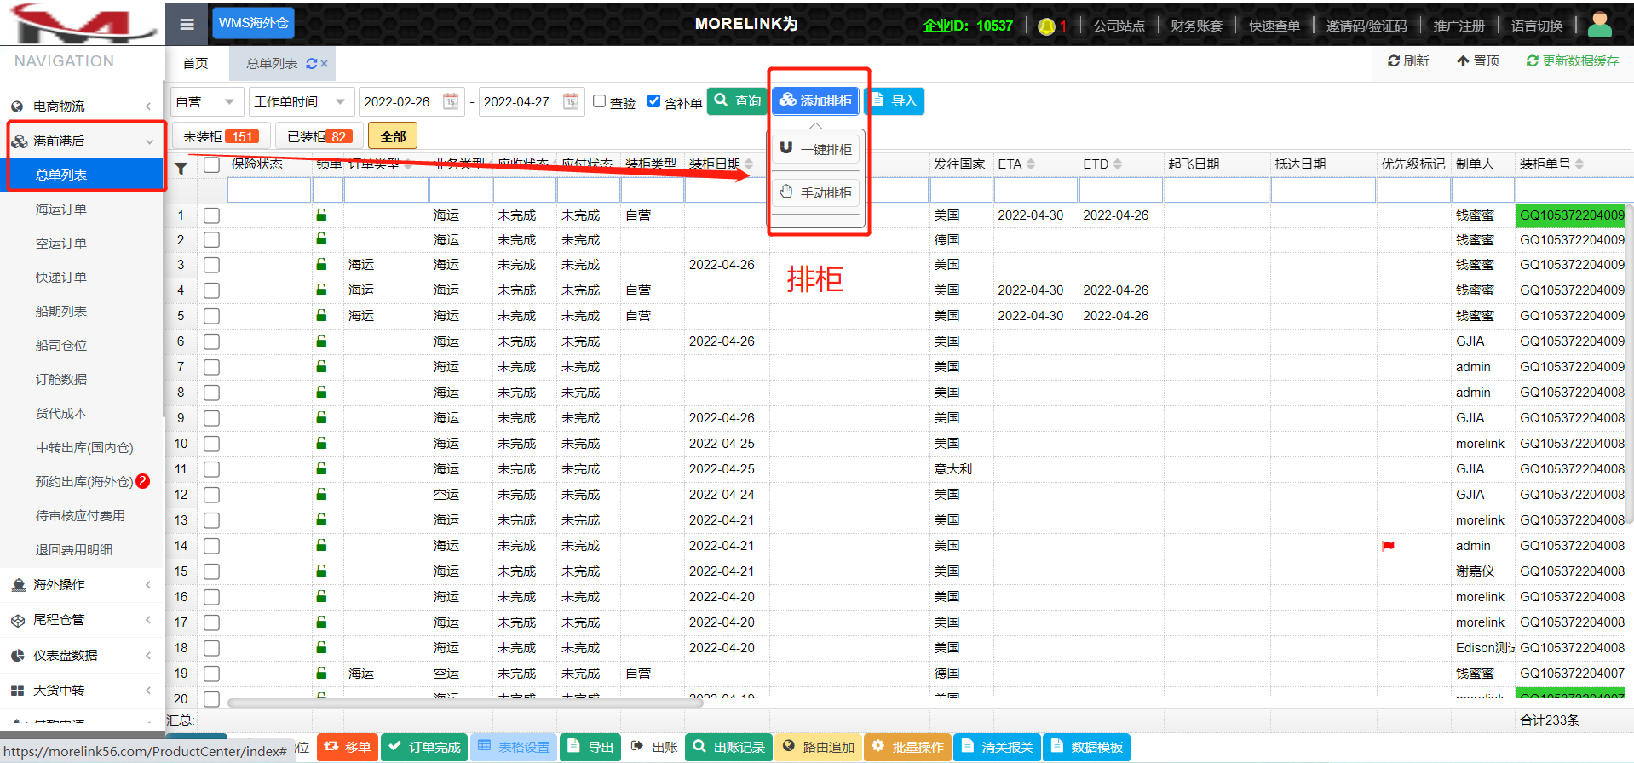Click the filter funnel icon in table header

pyautogui.click(x=181, y=168)
